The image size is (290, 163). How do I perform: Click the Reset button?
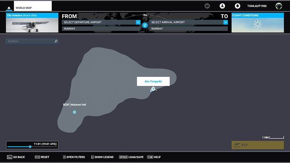42,157
